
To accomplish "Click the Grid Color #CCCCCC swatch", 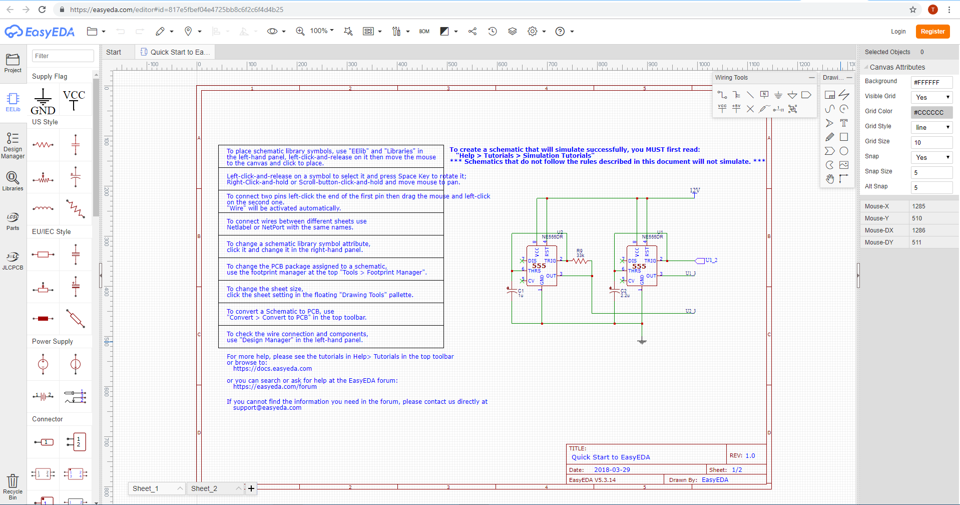I will [931, 112].
